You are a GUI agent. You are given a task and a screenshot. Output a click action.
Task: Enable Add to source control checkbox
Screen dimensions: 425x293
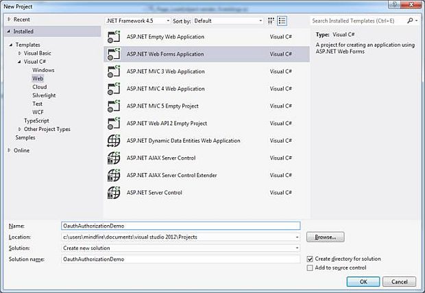tap(310, 268)
